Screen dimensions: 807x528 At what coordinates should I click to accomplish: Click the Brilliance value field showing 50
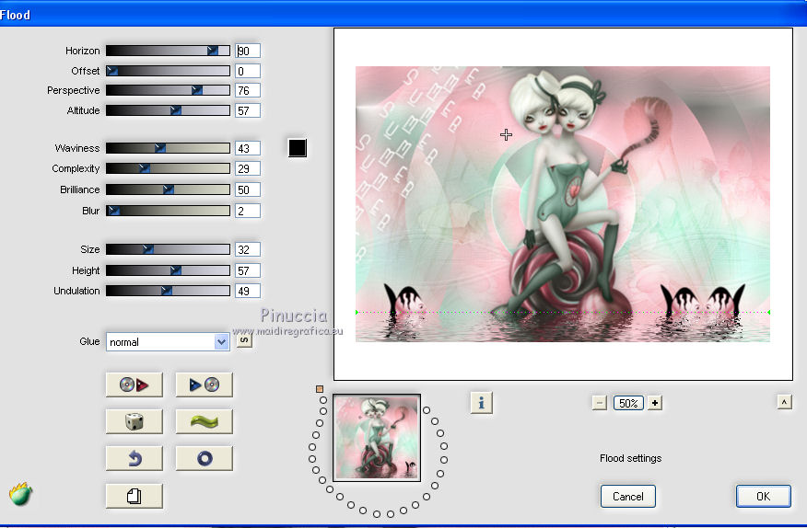(x=248, y=189)
